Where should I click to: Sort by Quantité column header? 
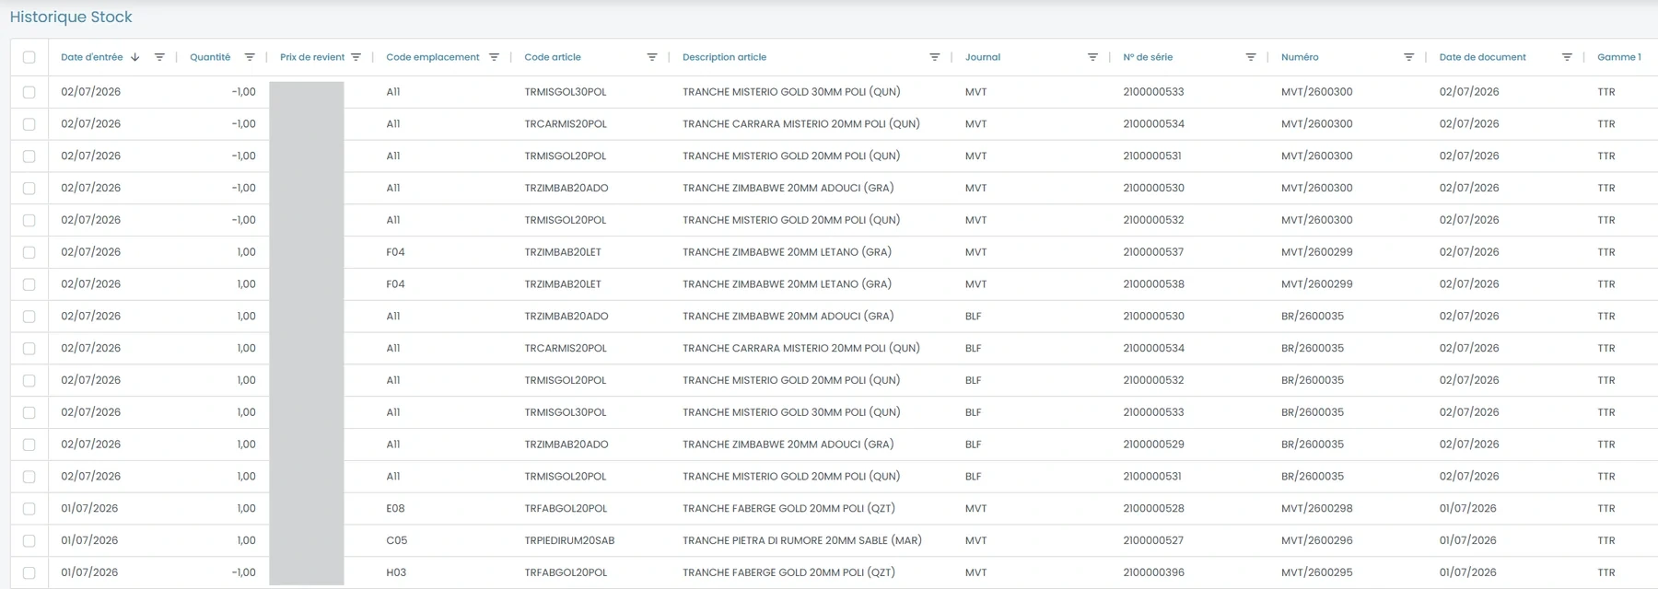pos(210,57)
